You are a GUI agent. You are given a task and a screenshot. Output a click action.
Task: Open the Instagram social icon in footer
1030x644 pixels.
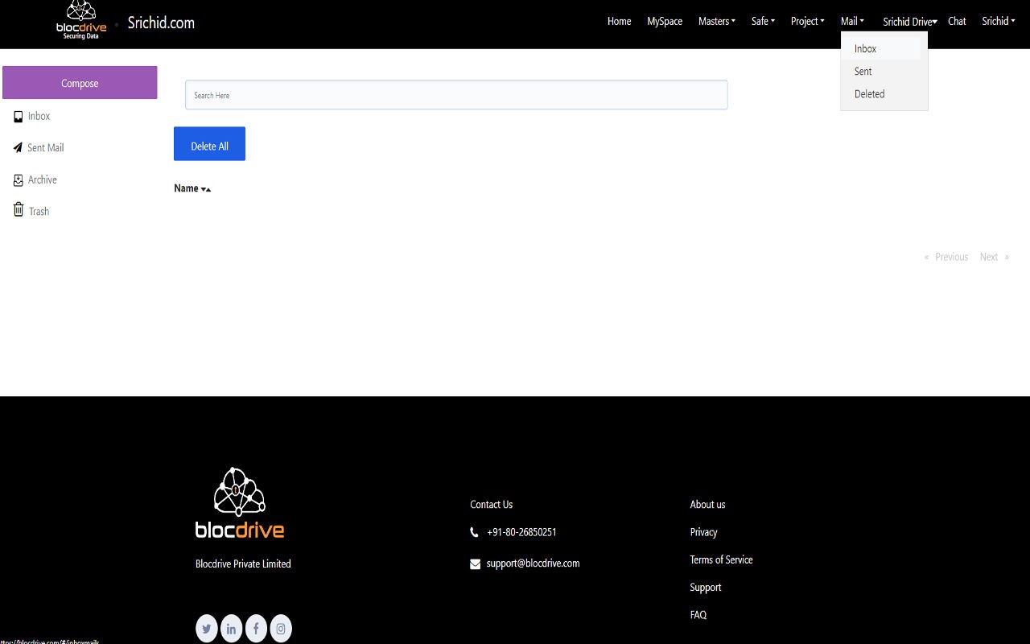[x=281, y=629]
